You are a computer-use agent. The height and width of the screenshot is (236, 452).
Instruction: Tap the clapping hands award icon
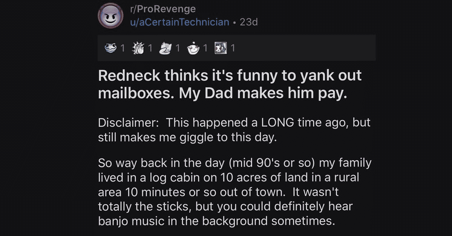138,48
